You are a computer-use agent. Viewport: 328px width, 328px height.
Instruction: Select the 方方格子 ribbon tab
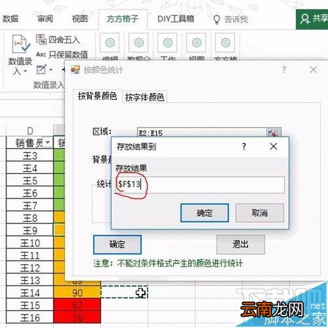tap(123, 19)
